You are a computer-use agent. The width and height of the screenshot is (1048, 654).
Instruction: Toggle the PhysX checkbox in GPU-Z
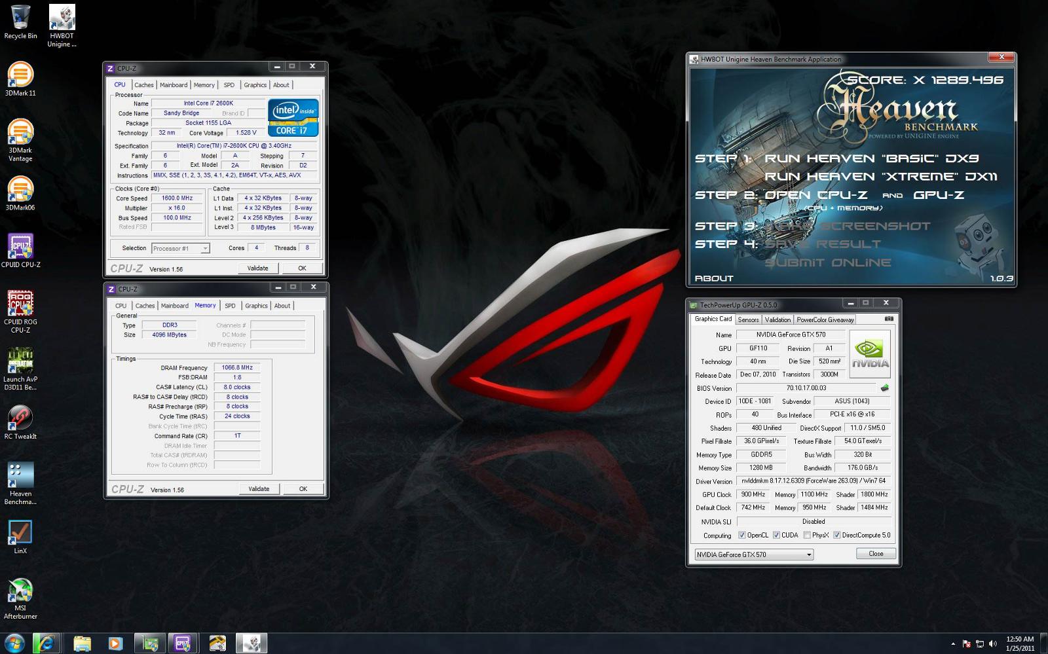807,535
